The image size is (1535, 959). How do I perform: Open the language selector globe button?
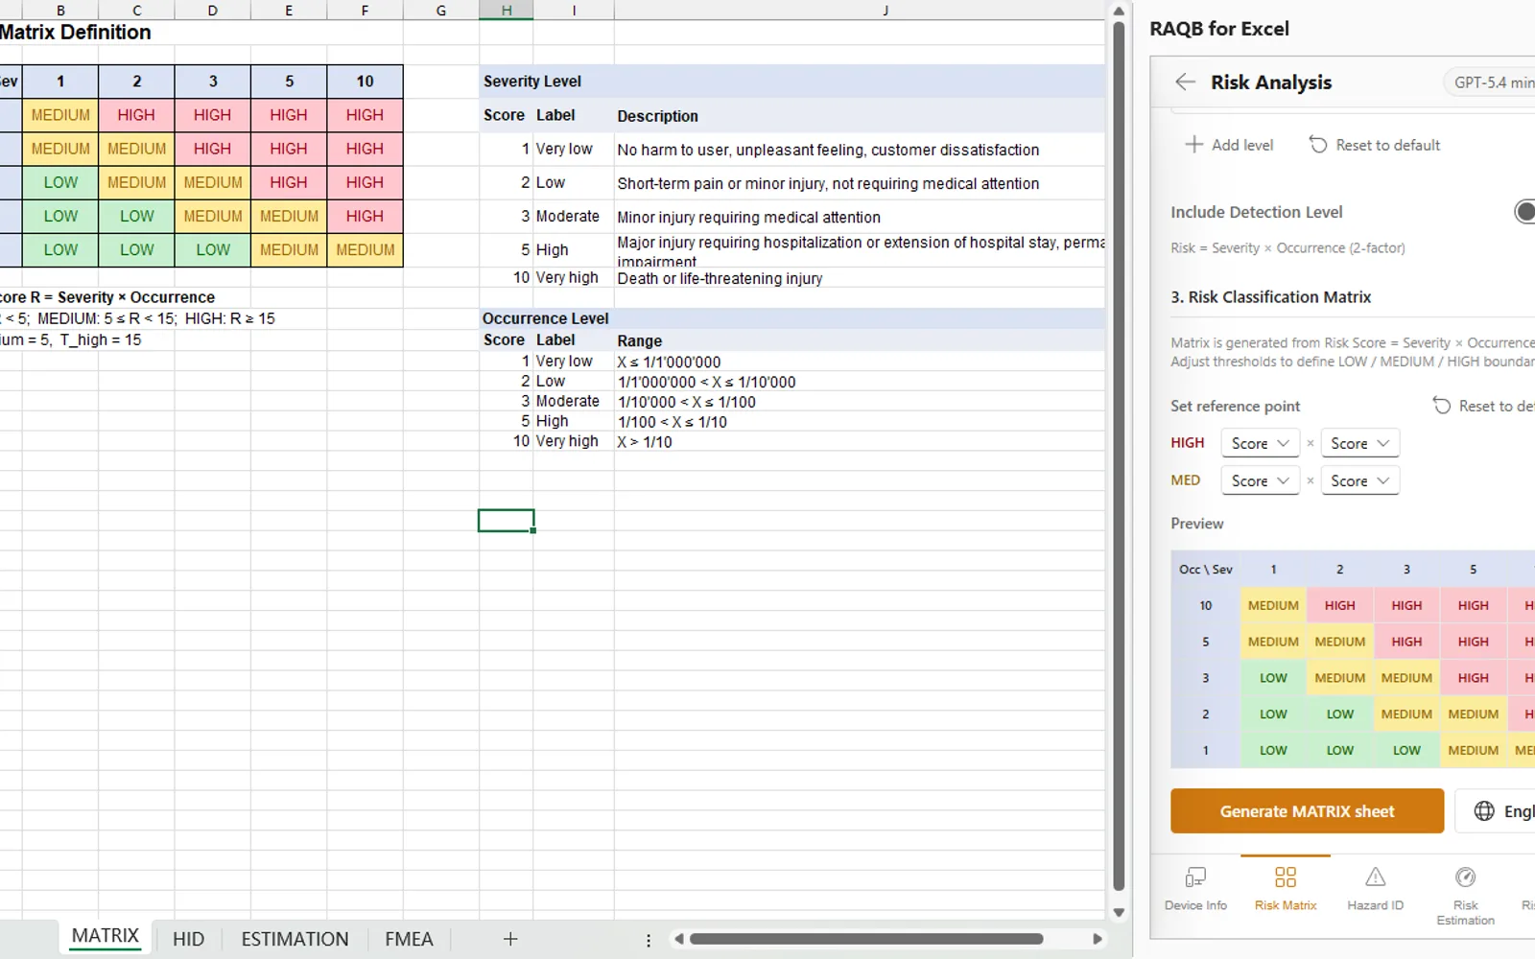point(1497,811)
